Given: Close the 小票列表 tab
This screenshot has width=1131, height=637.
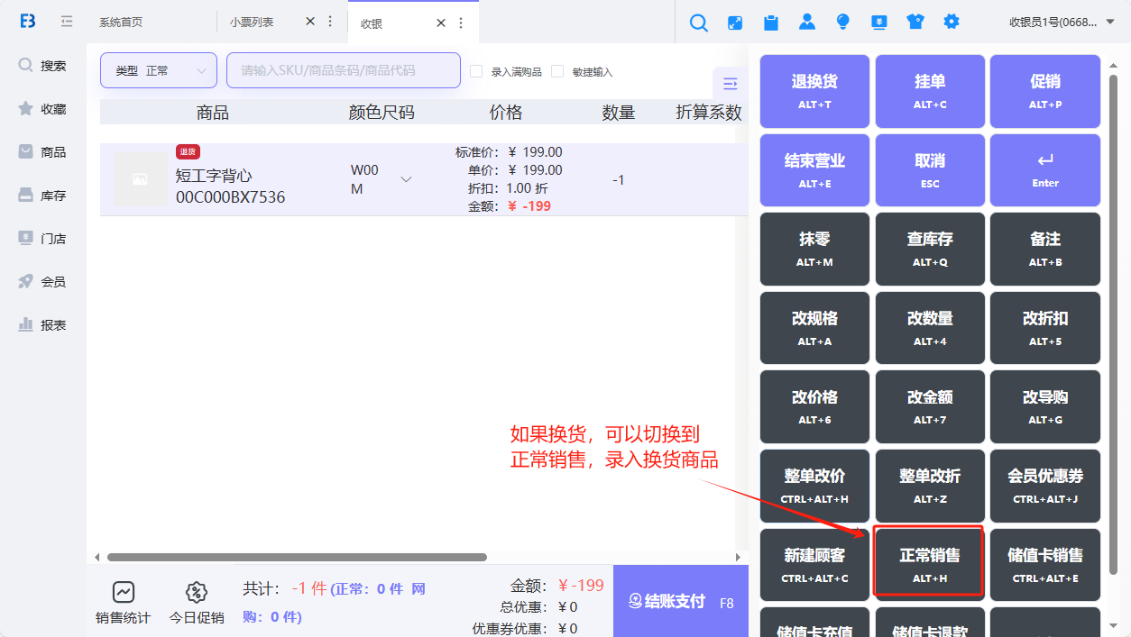Looking at the screenshot, I should 310,22.
